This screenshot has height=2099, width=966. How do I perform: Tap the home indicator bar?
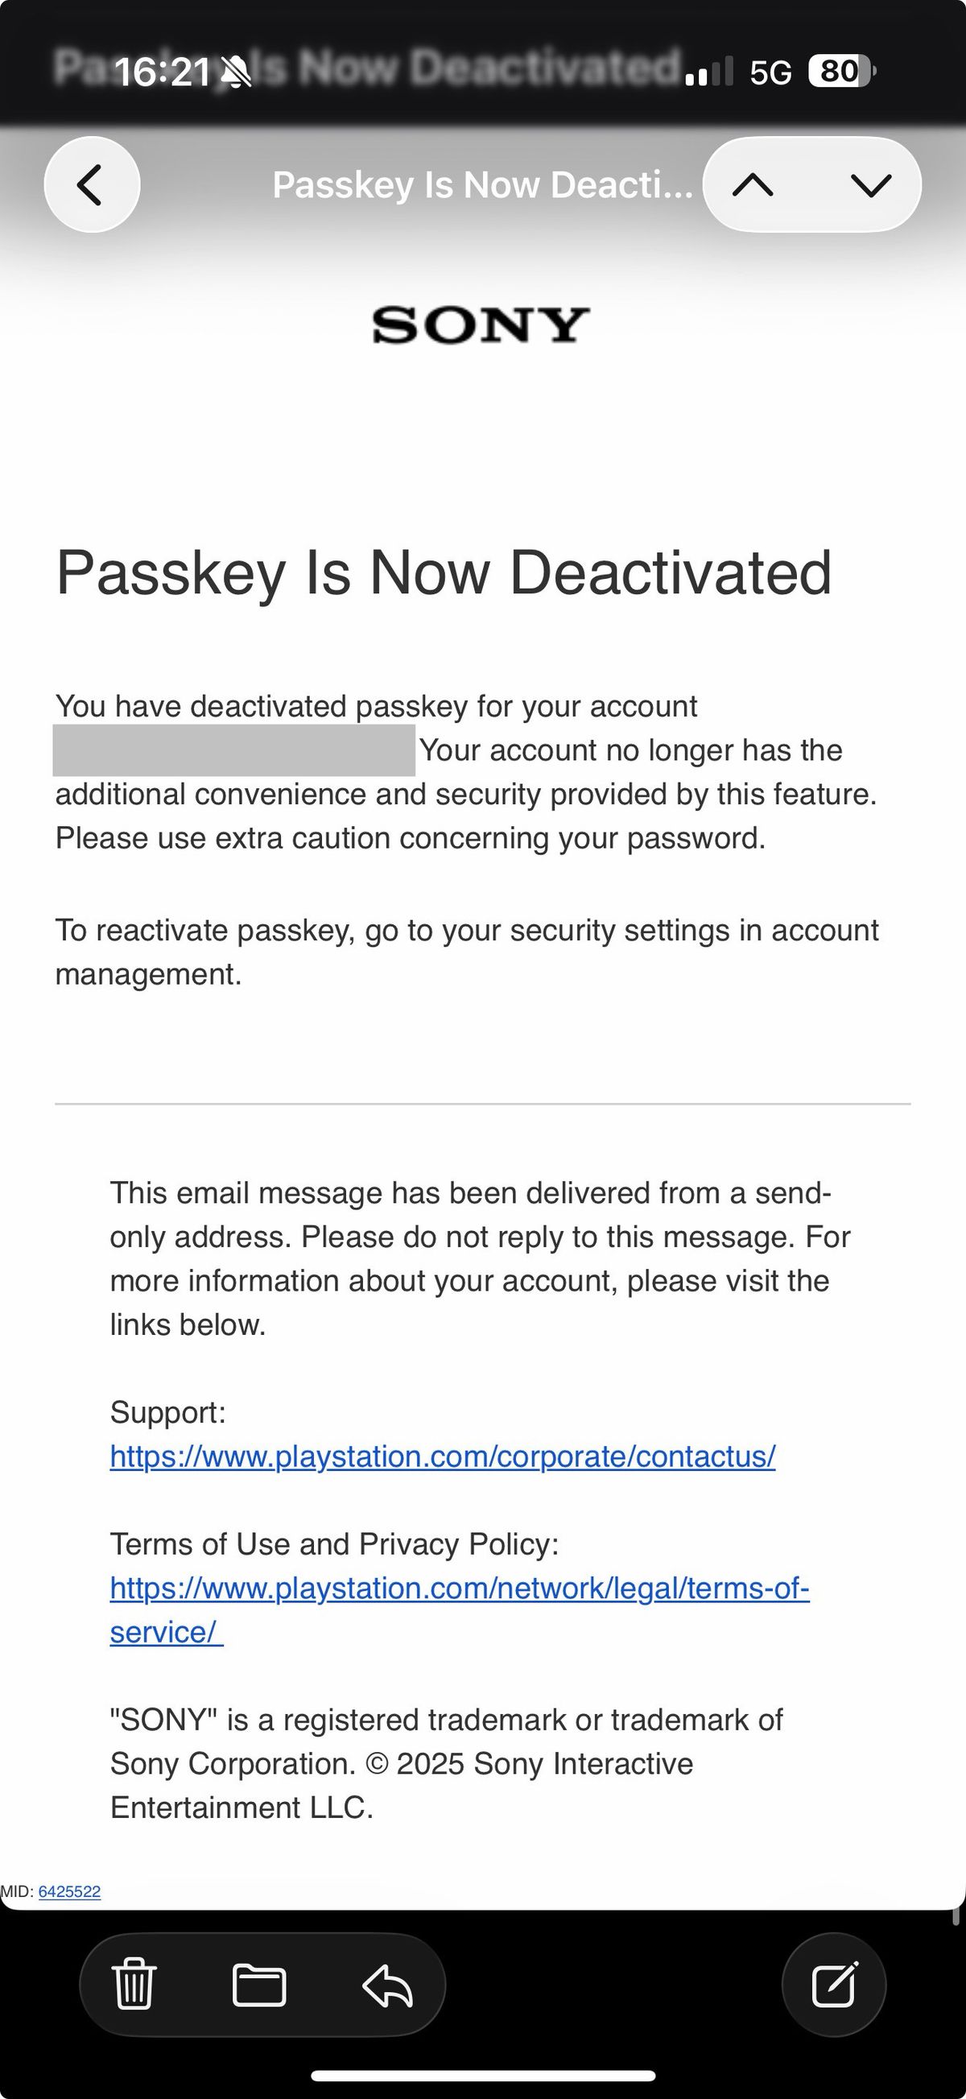pos(483,2076)
